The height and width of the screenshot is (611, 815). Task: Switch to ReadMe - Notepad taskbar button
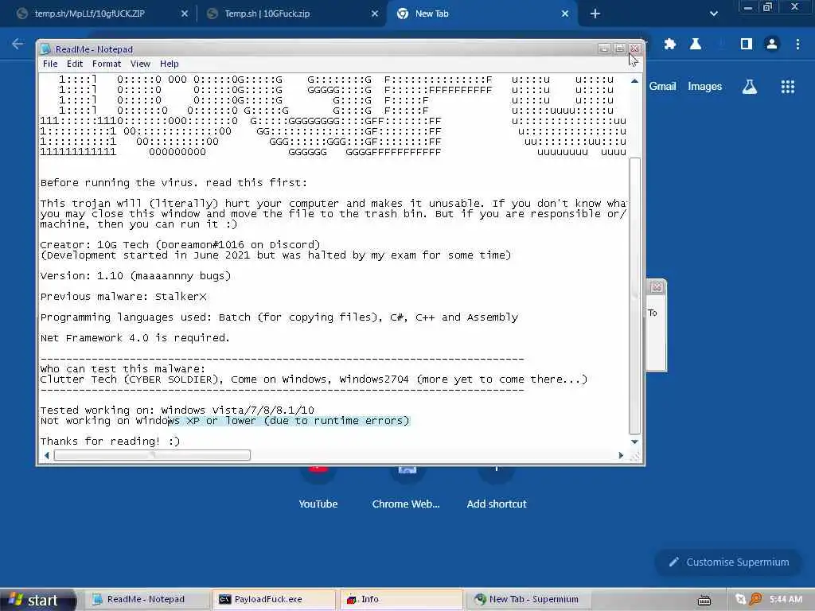[x=146, y=600]
